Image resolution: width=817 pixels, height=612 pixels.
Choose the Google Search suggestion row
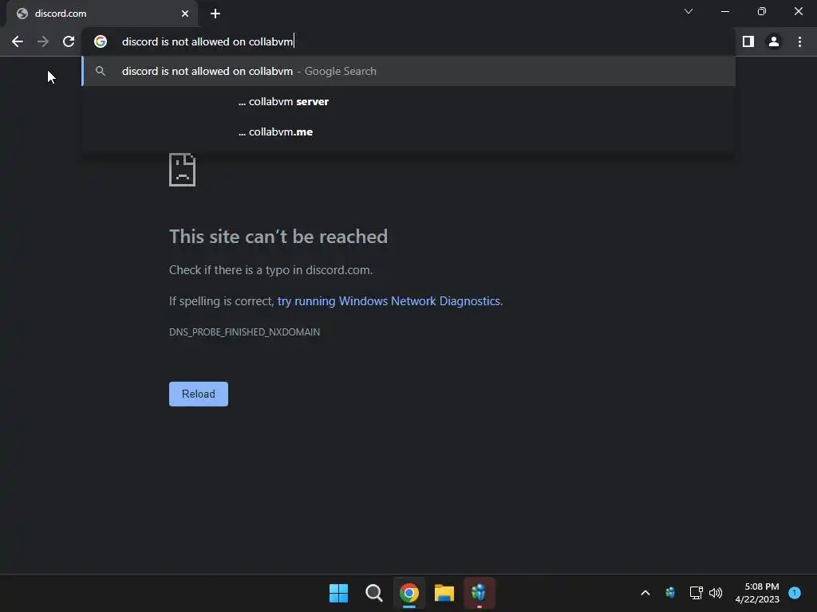409,71
